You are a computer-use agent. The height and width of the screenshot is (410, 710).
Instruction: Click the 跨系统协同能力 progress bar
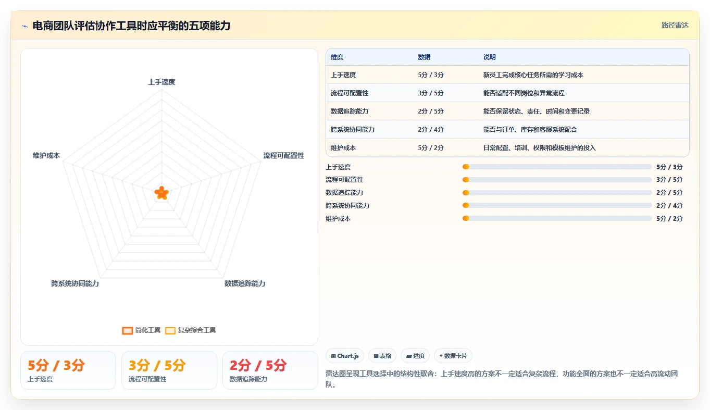(x=557, y=206)
